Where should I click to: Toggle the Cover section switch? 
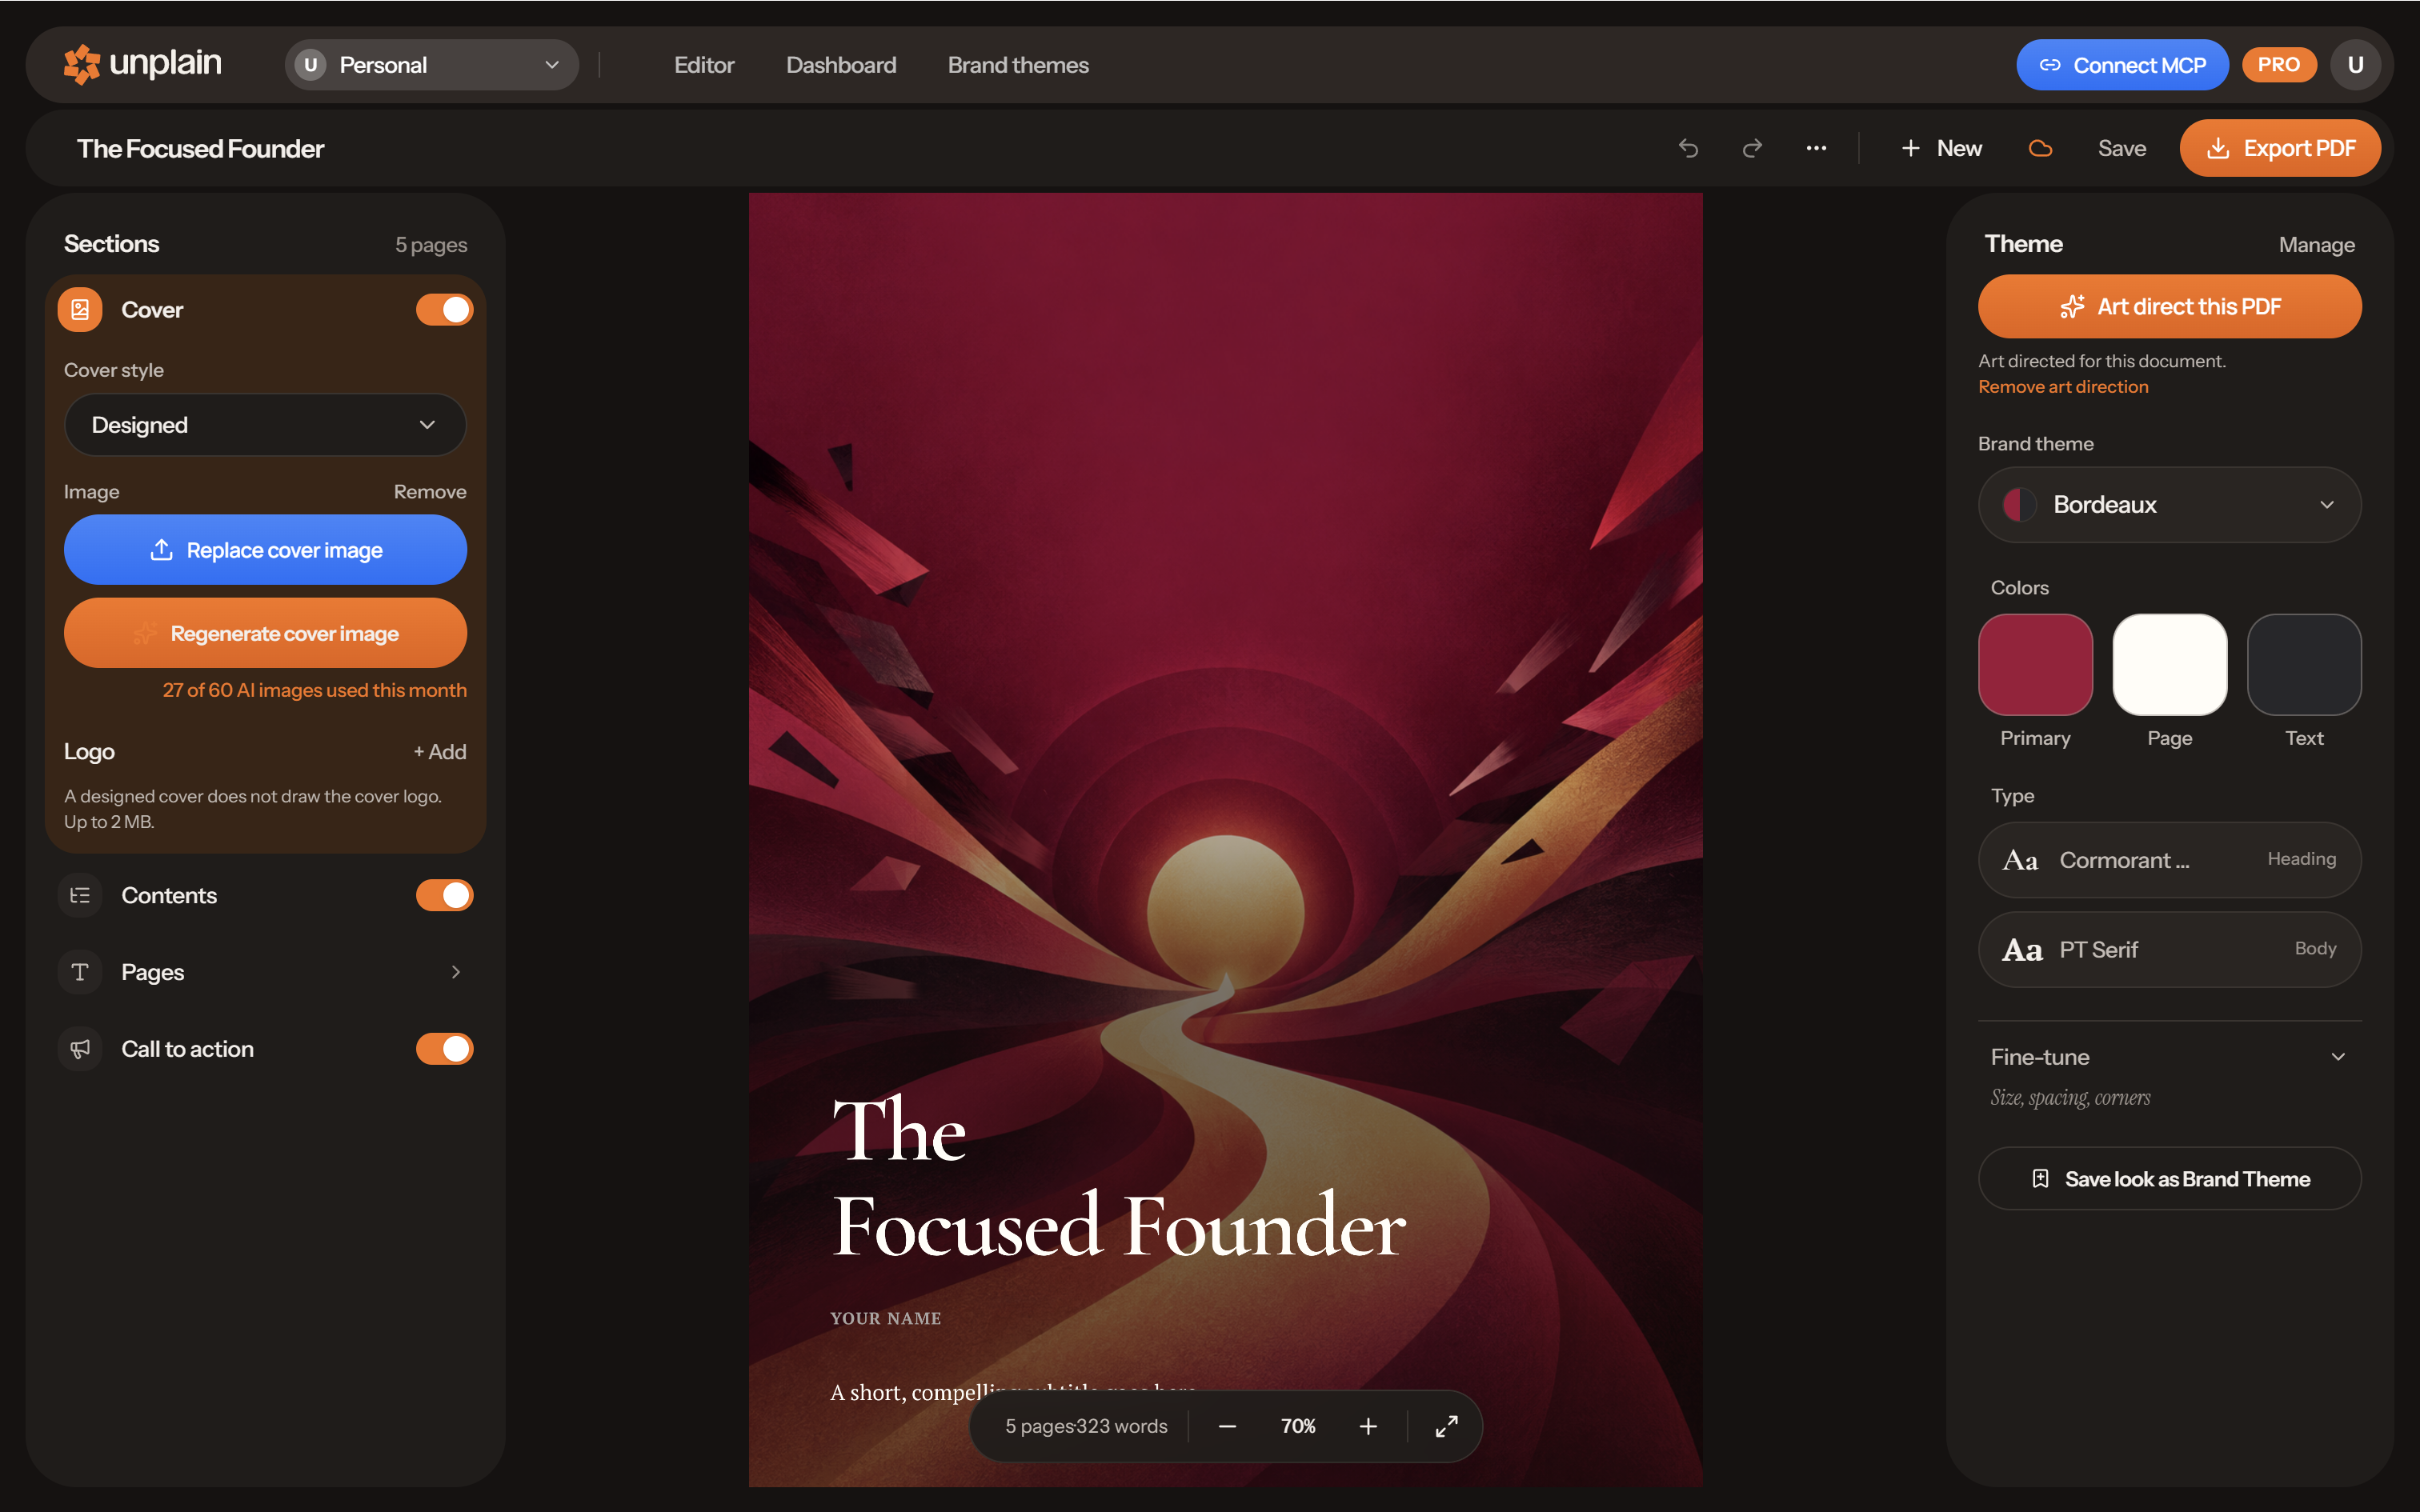[x=444, y=310]
